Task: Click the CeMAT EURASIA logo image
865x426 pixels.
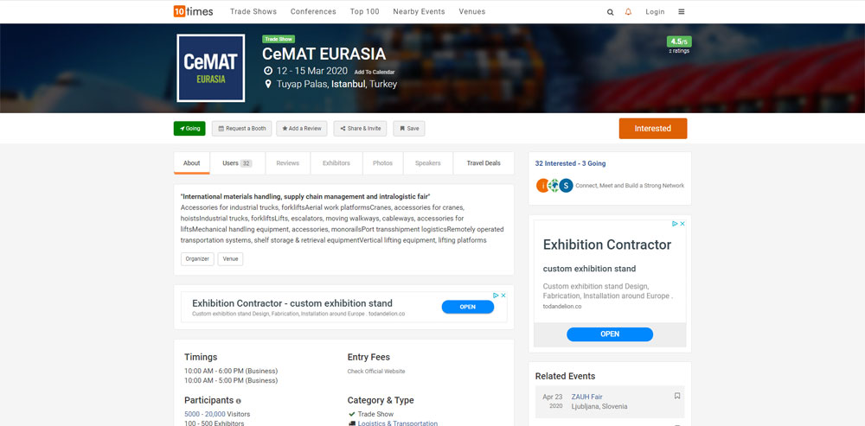Action: (x=211, y=67)
